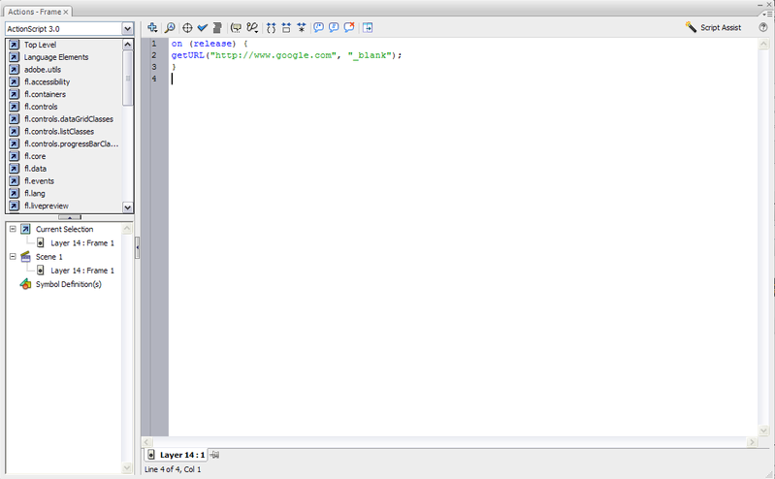Click Insert a target path crosshair icon
This screenshot has width=775, height=479.
coord(187,28)
